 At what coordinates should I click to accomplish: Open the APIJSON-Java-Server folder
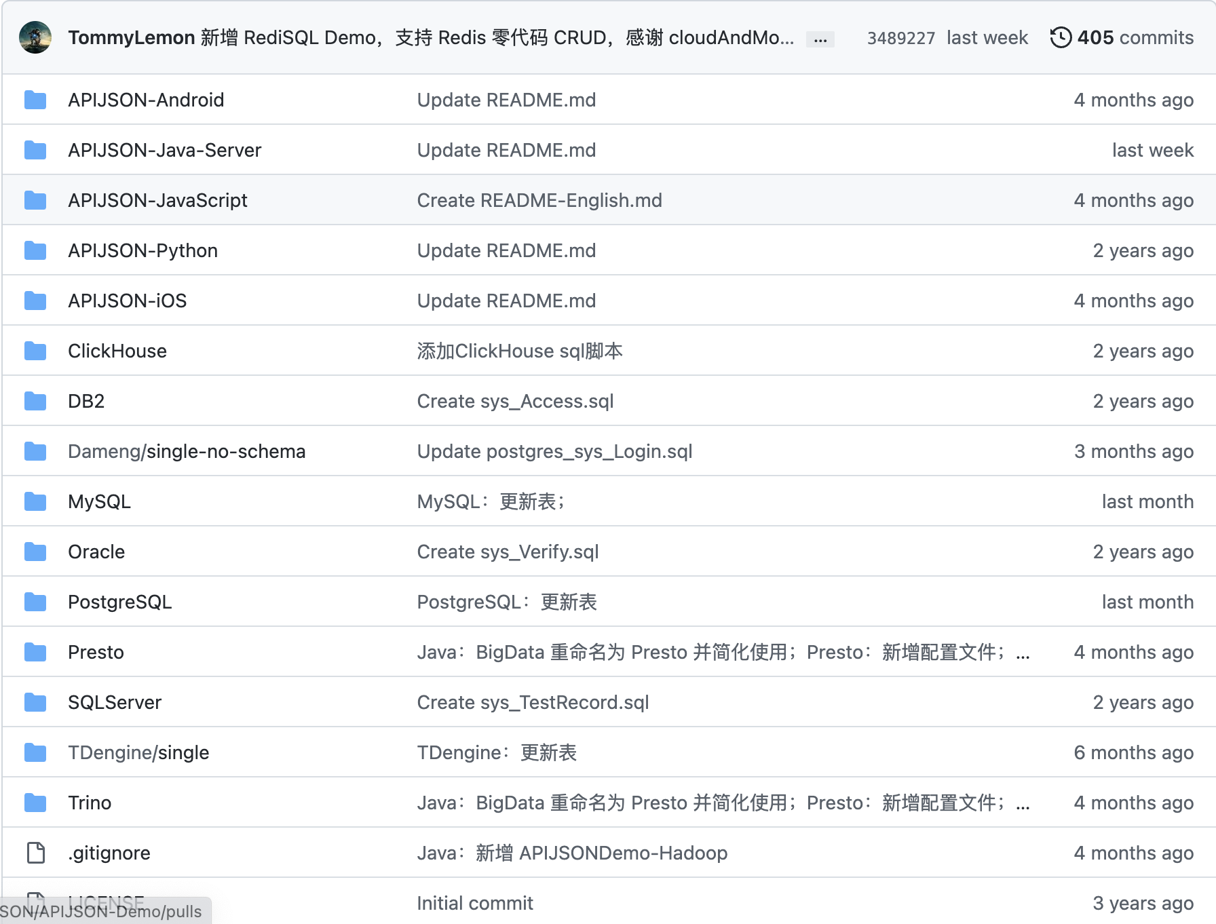[165, 150]
